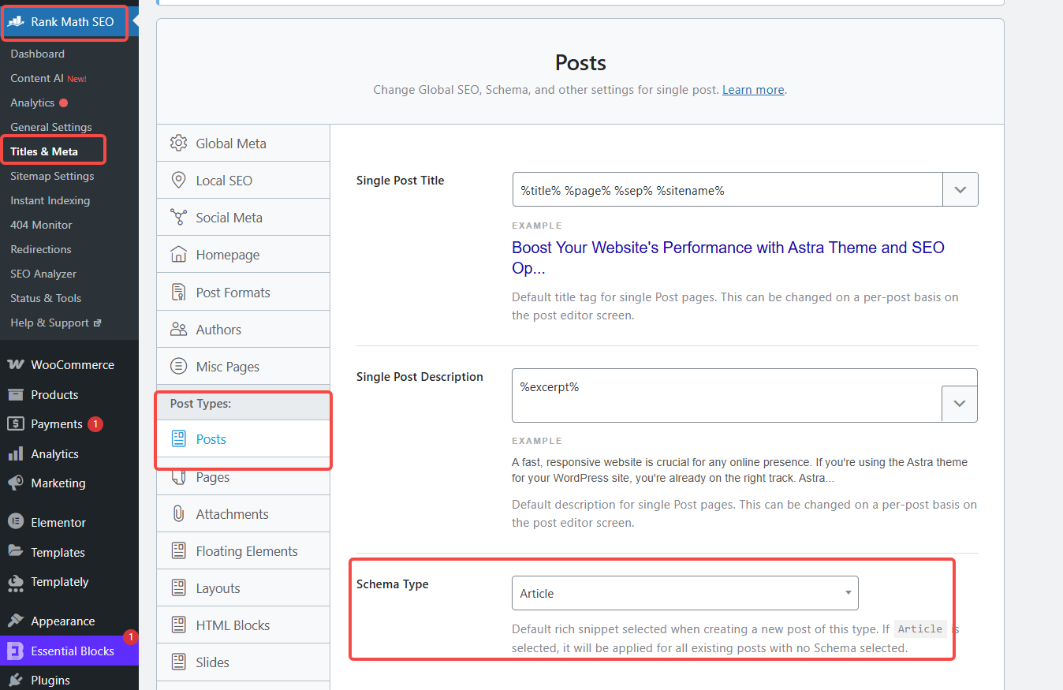
Task: Click the Homepage house icon
Action: (x=179, y=255)
